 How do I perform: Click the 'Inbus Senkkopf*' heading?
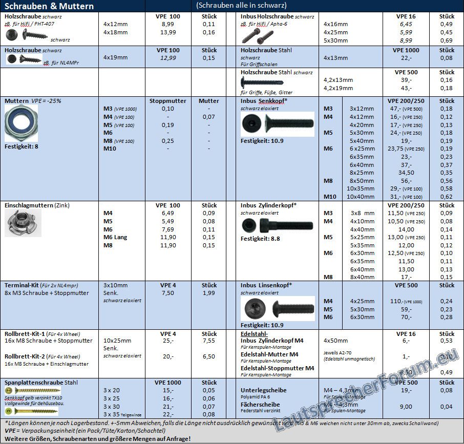coord(264,101)
